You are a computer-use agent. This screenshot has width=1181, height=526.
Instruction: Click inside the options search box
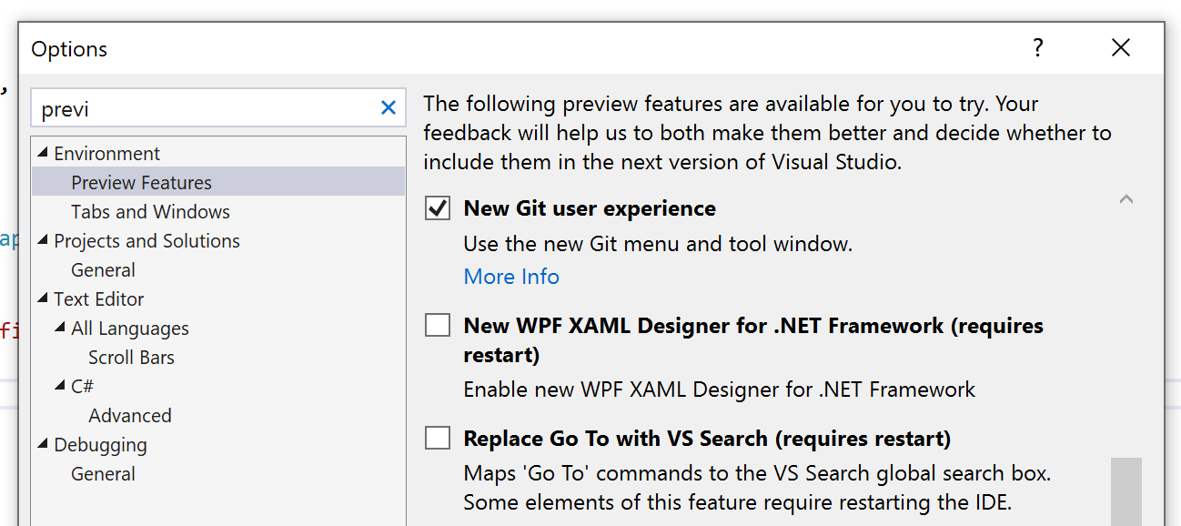pos(182,106)
